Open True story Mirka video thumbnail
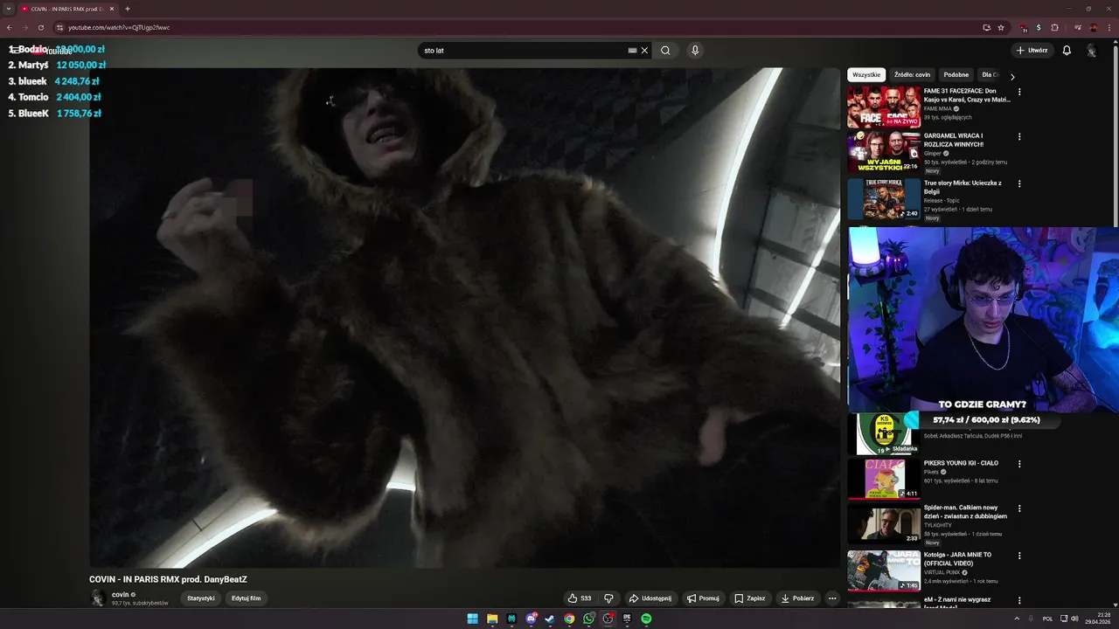The image size is (1119, 629). click(x=883, y=199)
